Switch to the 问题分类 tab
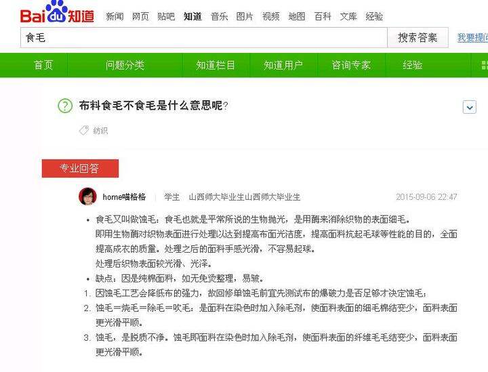Screen dimensions: 488x372 point(125,65)
